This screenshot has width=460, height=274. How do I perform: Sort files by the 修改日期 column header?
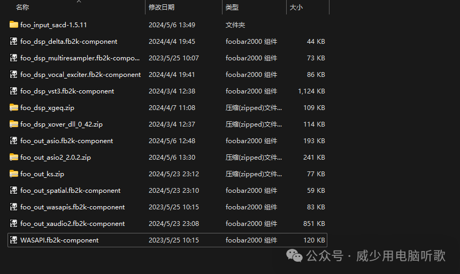pyautogui.click(x=162, y=7)
